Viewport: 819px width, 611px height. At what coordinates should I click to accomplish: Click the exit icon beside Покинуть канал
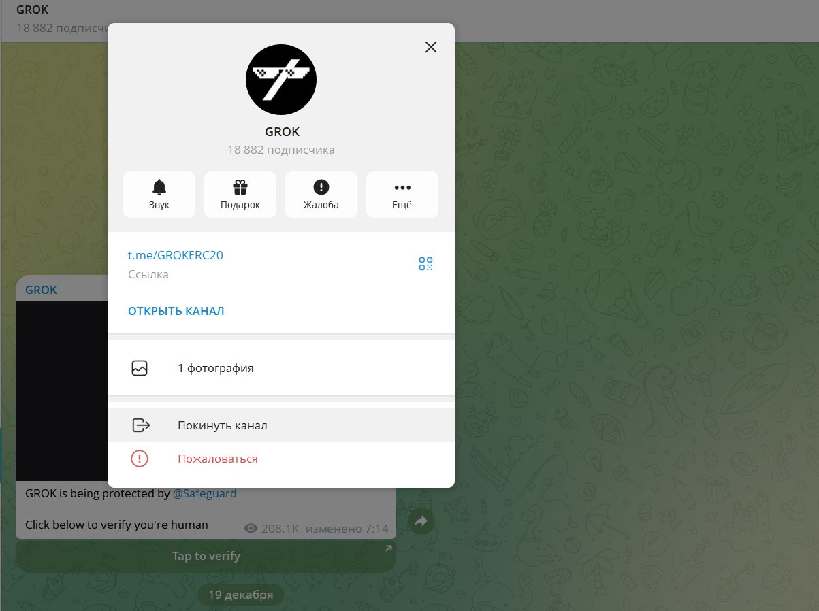coord(140,425)
